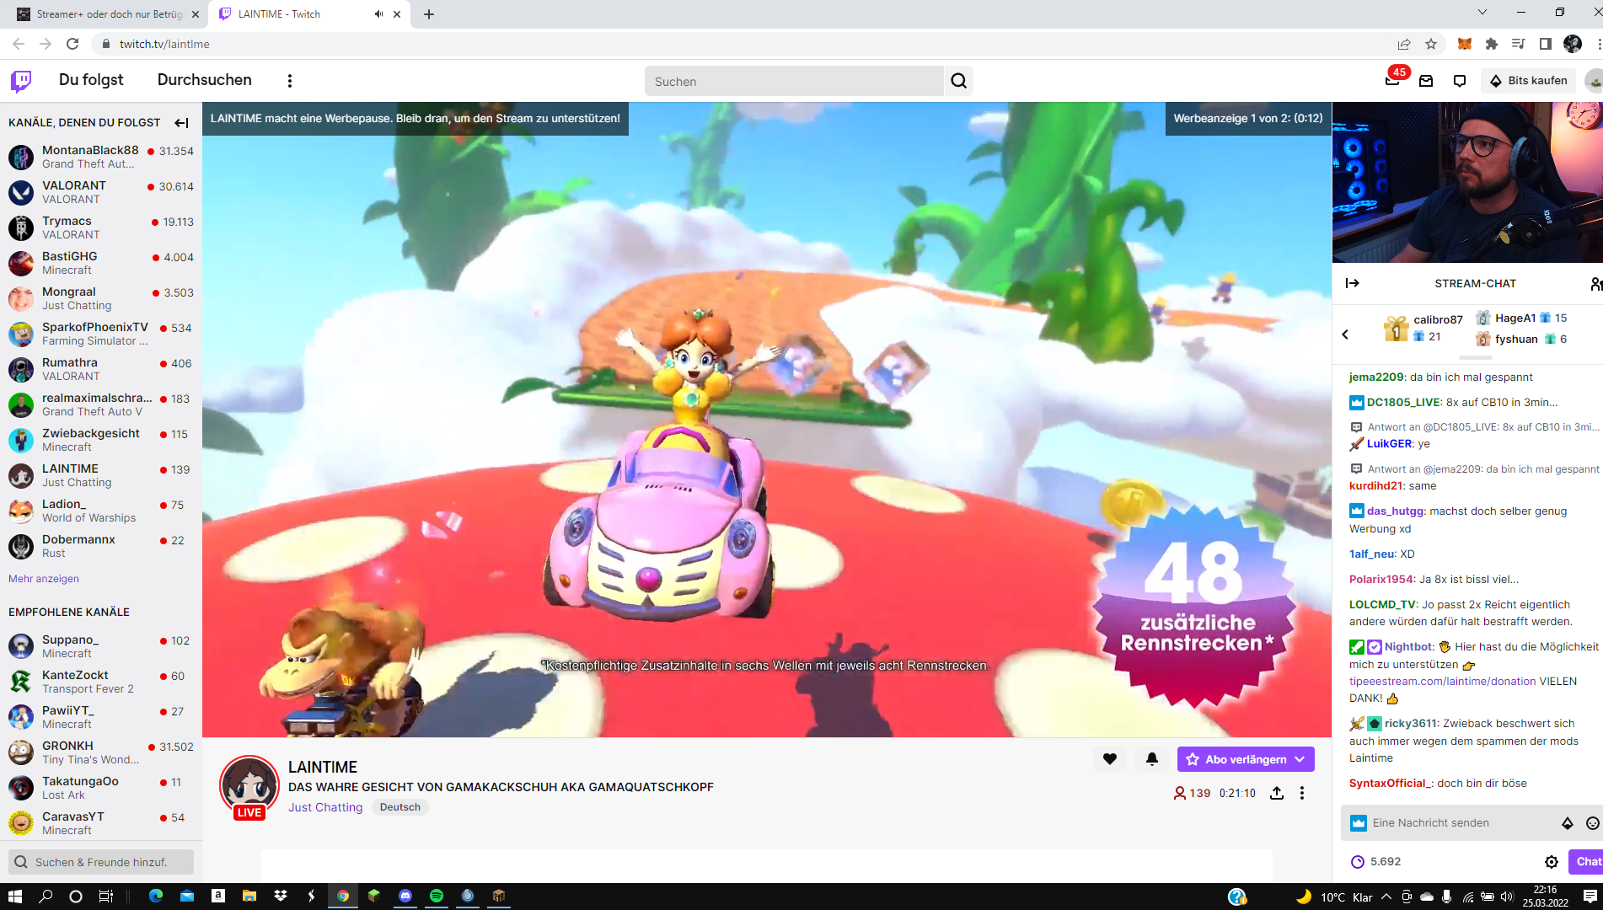Click the search magnifier button
The image size is (1603, 910).
point(958,81)
